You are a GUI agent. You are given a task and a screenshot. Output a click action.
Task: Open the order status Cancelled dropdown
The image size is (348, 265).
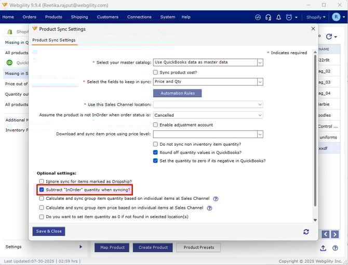point(208,115)
